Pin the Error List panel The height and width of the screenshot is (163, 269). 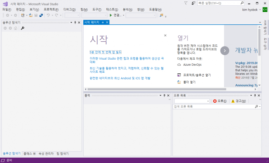(255, 95)
